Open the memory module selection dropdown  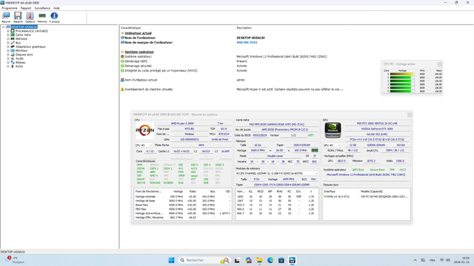pyautogui.click(x=277, y=174)
